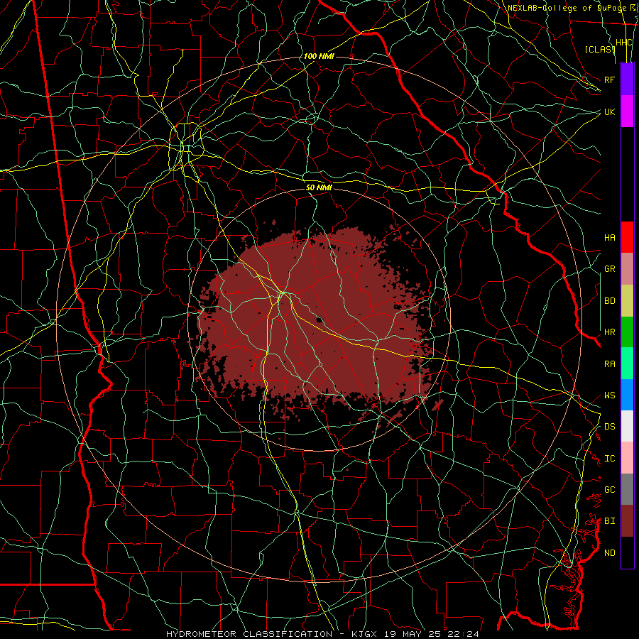Click the purple RF legend color swatch
The image size is (639, 639).
(x=627, y=80)
